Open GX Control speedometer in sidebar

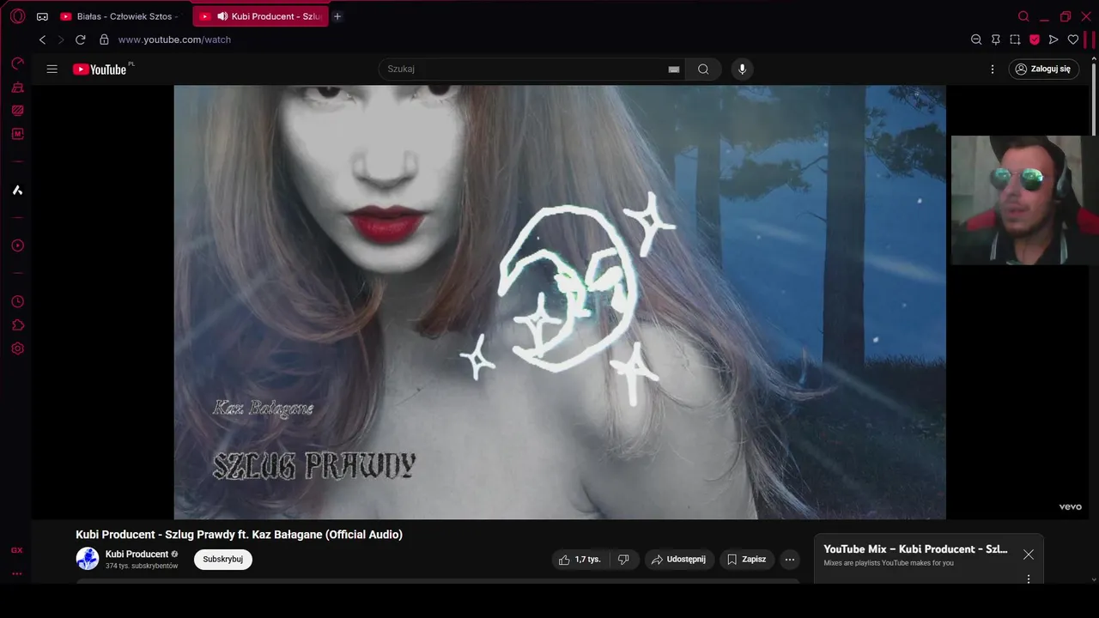(17, 64)
